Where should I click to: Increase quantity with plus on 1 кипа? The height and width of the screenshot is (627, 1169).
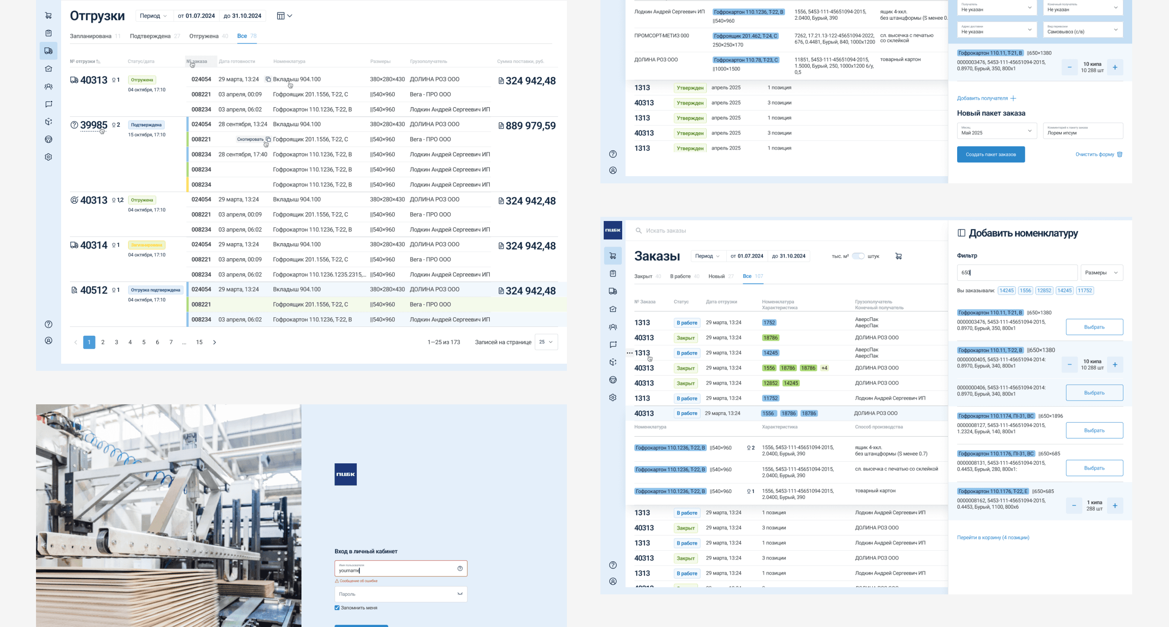click(x=1115, y=506)
